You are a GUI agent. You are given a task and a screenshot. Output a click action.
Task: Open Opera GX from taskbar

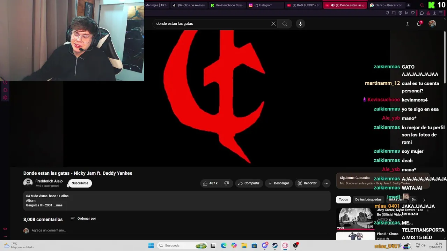coord(285,245)
